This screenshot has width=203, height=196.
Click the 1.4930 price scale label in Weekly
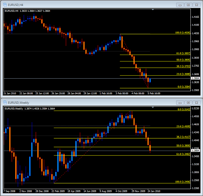click(x=196, y=116)
